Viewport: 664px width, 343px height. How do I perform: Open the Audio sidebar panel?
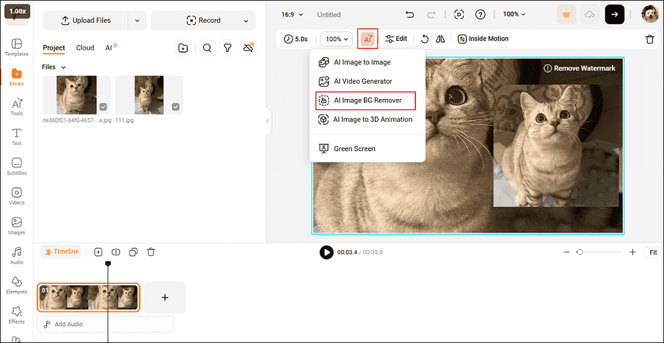pyautogui.click(x=17, y=255)
